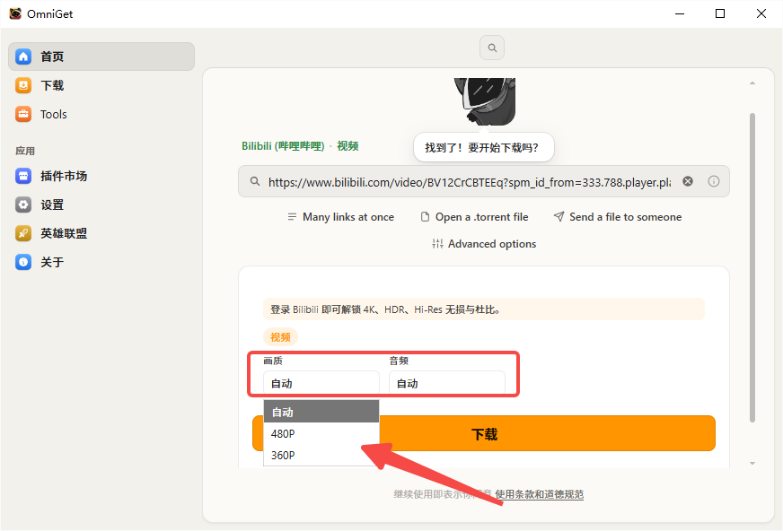
Task: Open the 插件市场 plugin market icon
Action: [23, 176]
